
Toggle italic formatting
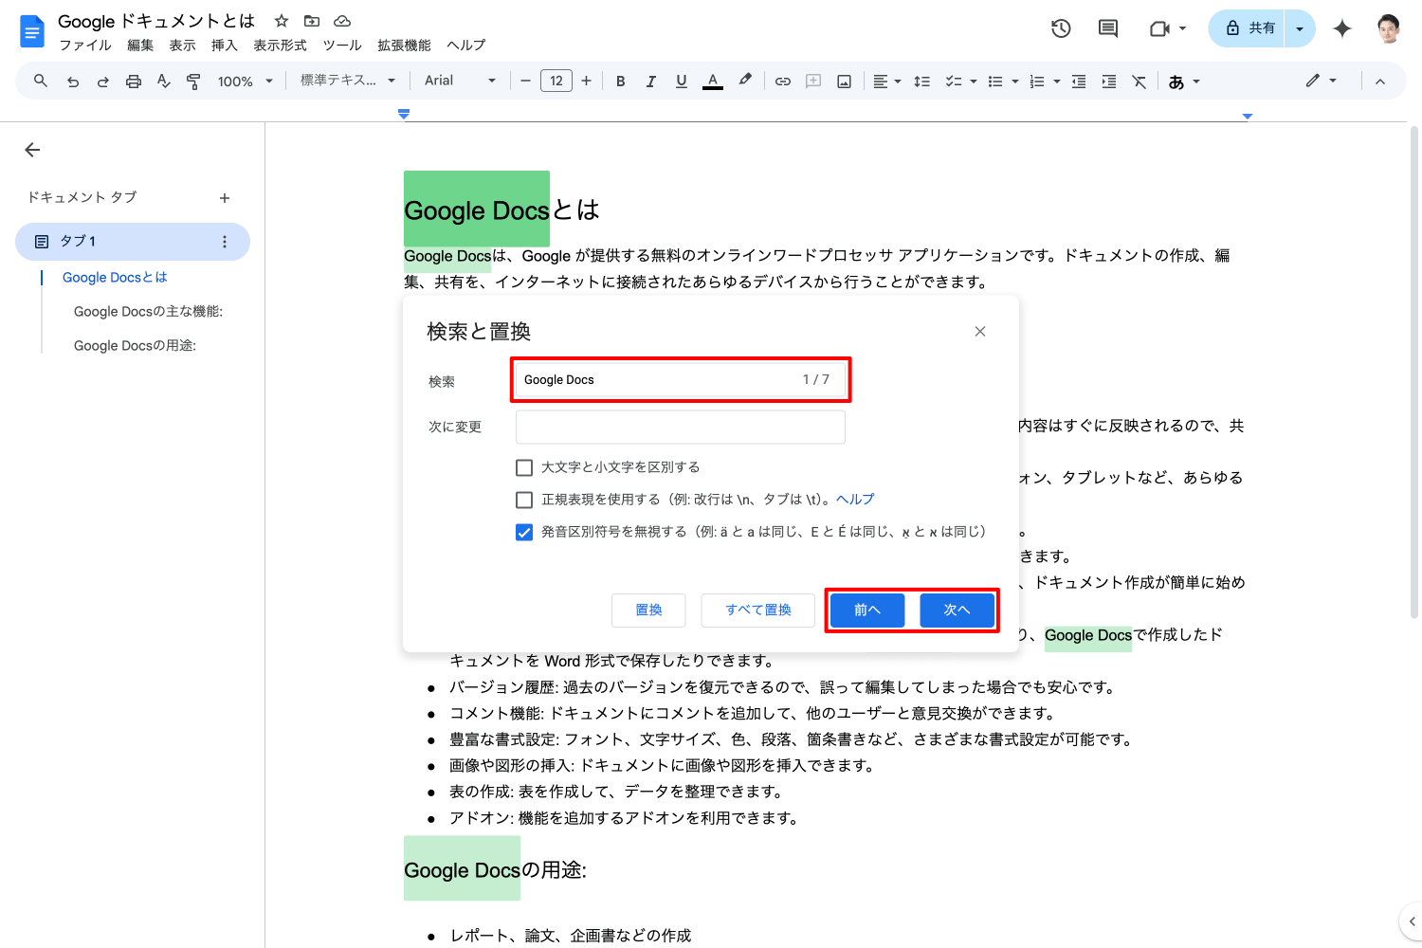[650, 82]
